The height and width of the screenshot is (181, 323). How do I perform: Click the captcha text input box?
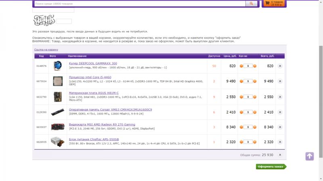(64, 21)
